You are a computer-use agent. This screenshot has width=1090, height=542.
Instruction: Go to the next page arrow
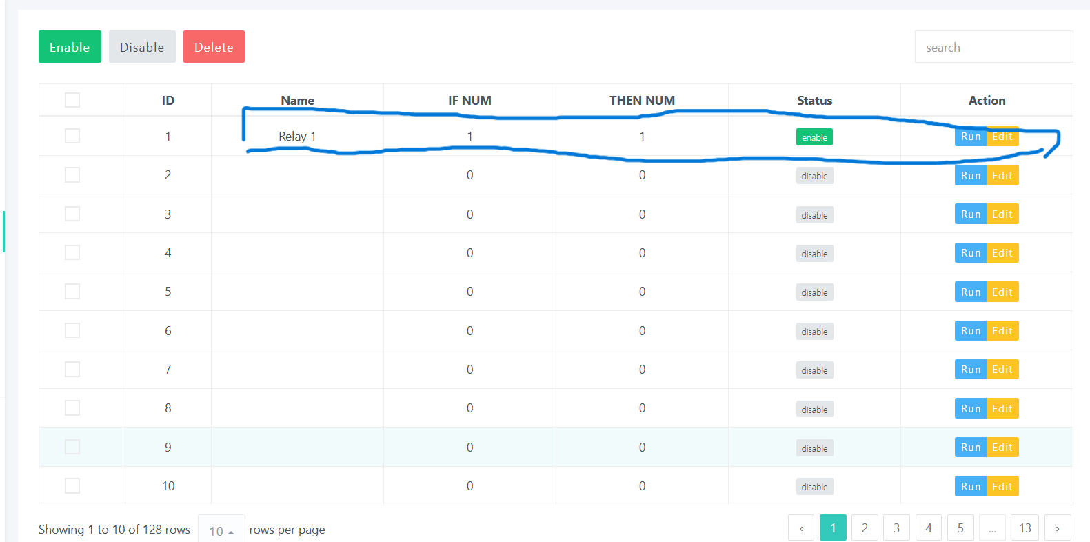pos(1058,528)
